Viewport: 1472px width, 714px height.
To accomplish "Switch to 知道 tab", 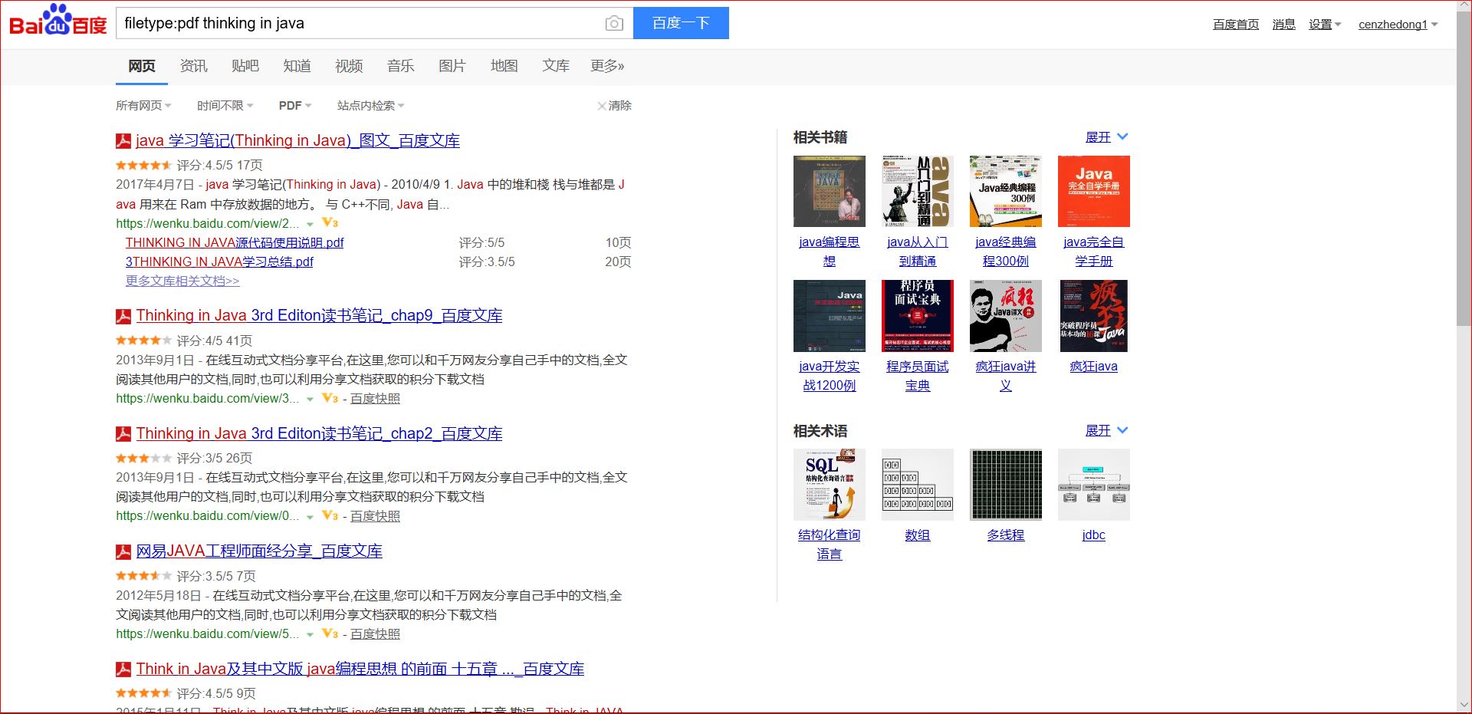I will click(297, 66).
